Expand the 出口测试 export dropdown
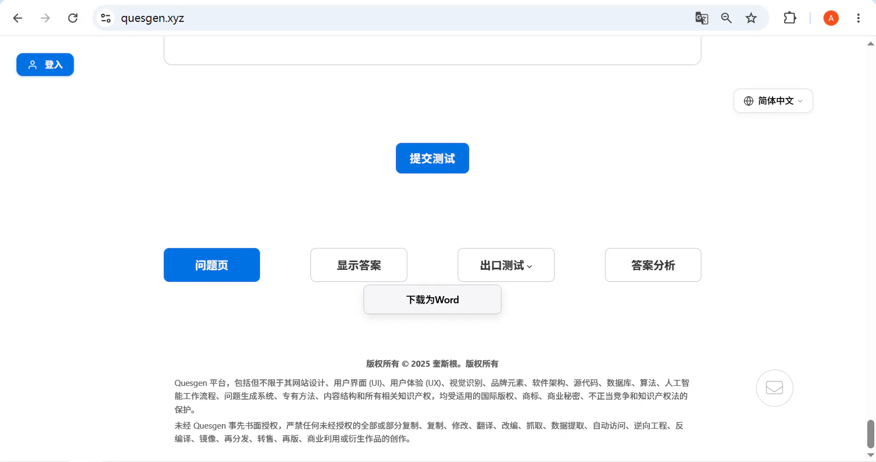Screen dimensions: 876x462 coord(506,265)
